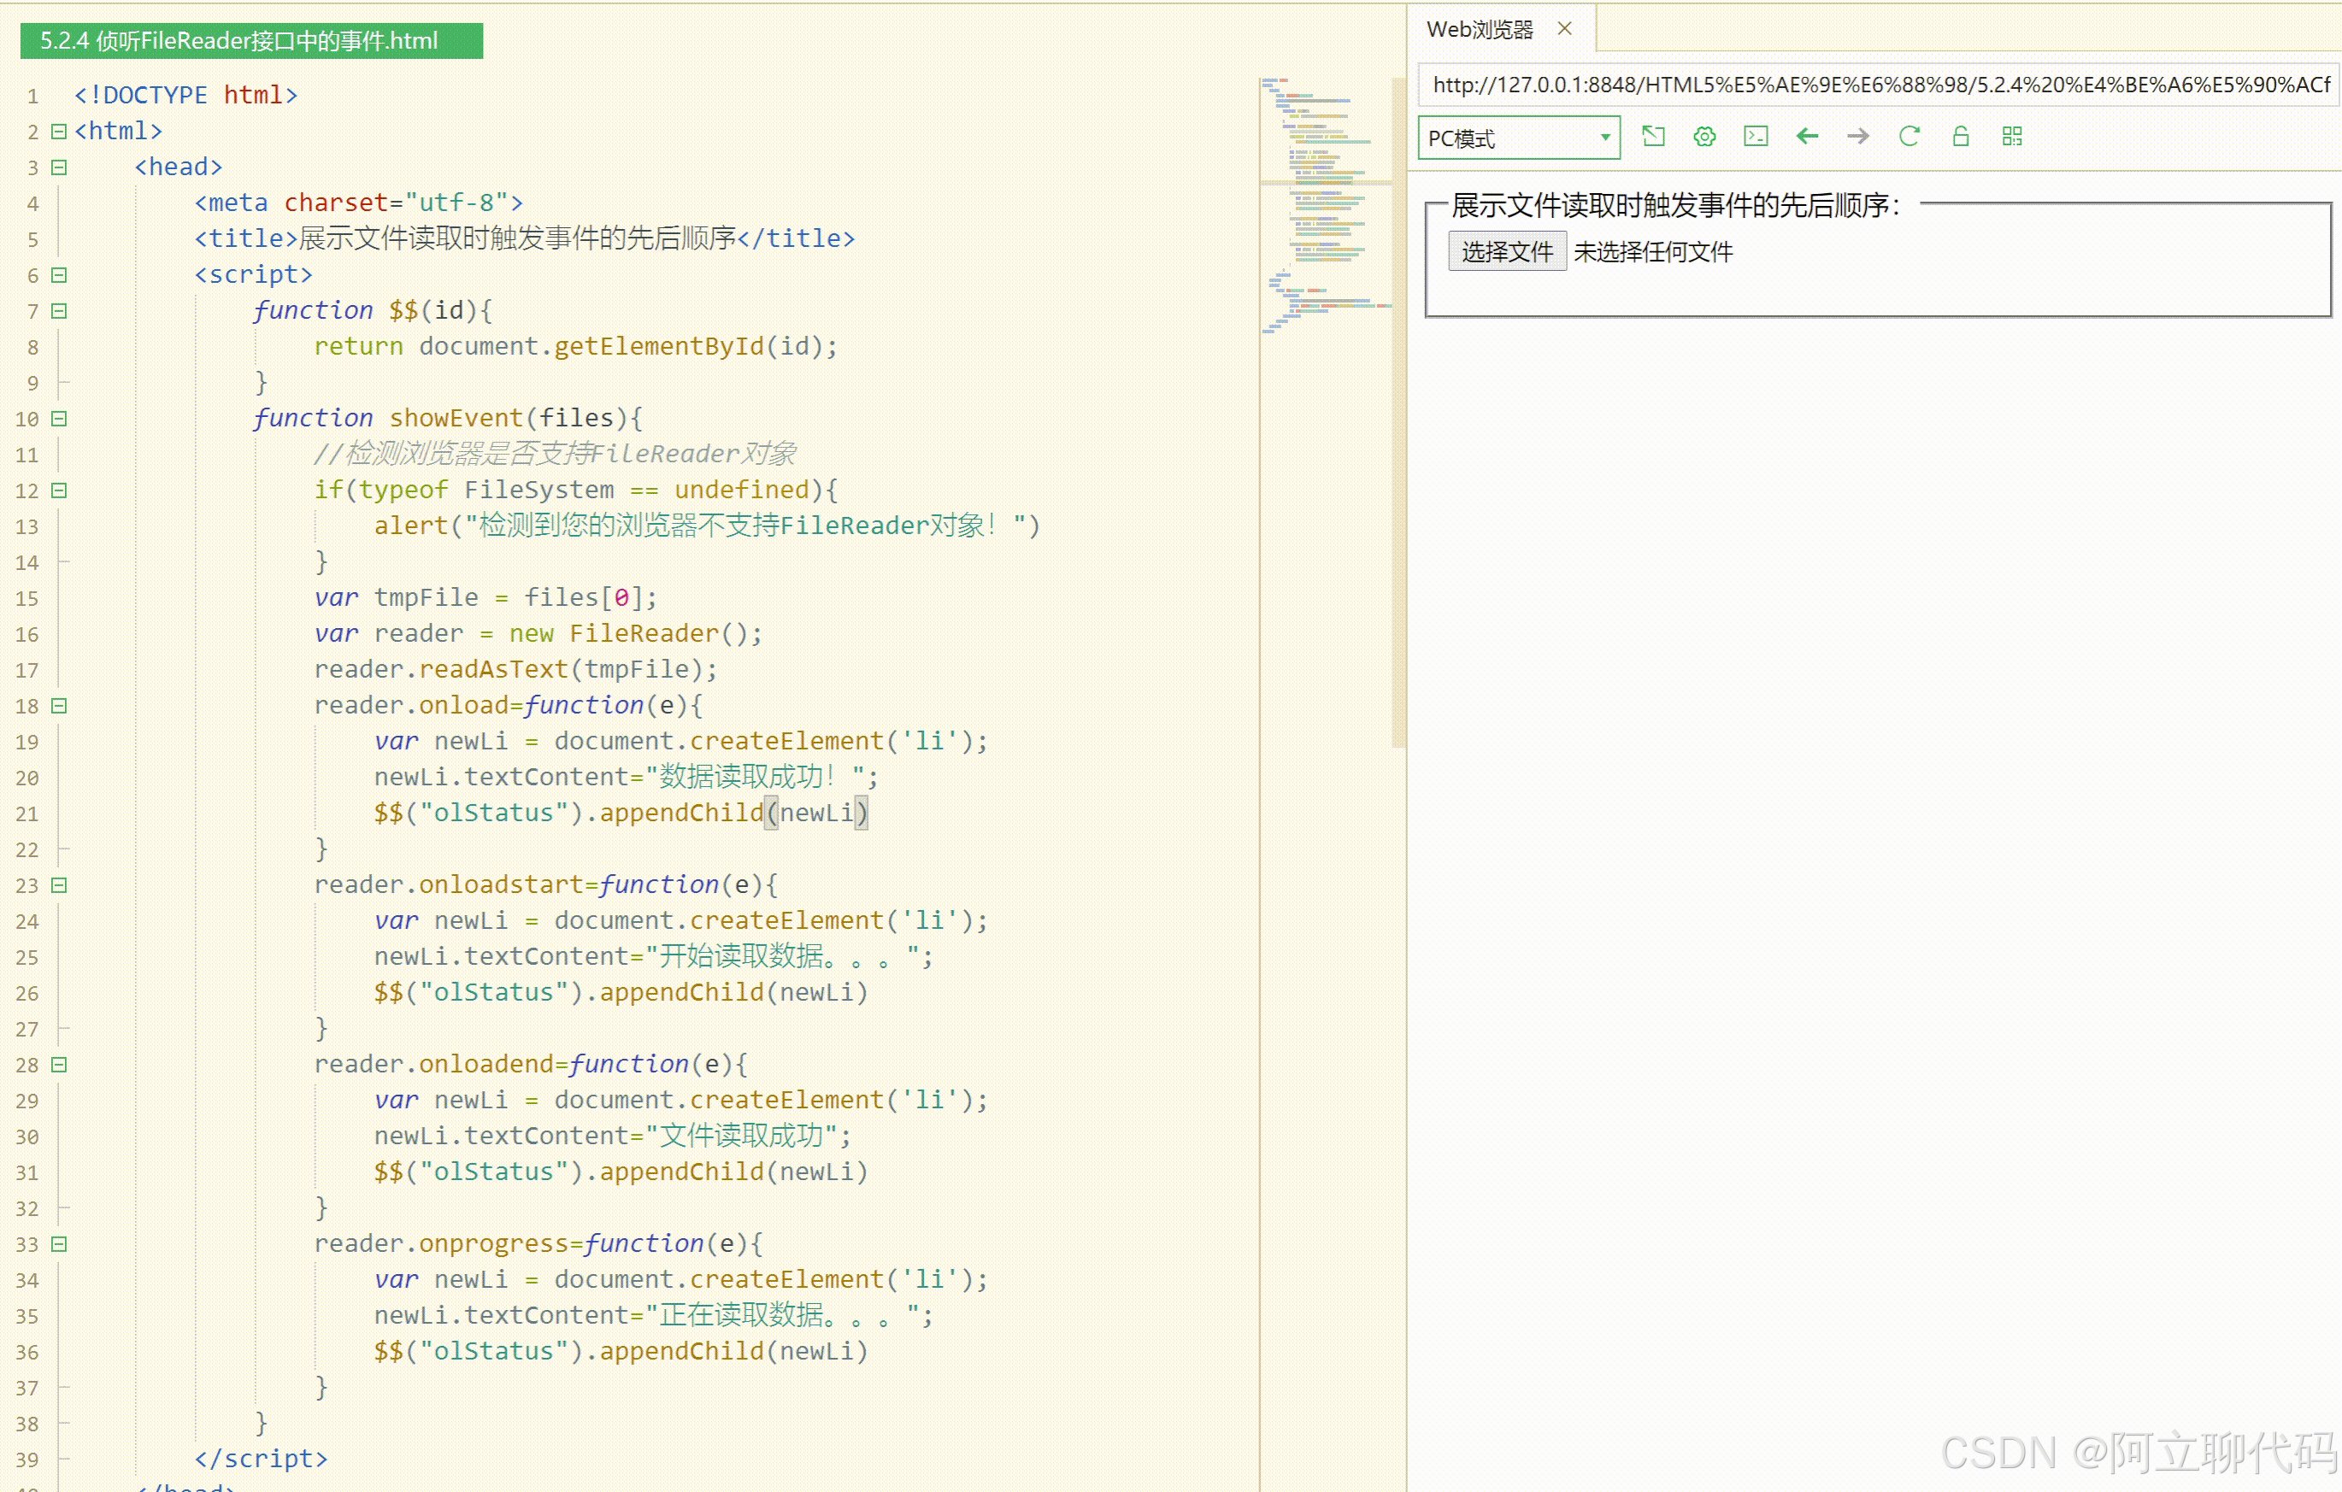Click 'FileSystem' in the typeof check
The width and height of the screenshot is (2342, 1492).
(x=538, y=490)
